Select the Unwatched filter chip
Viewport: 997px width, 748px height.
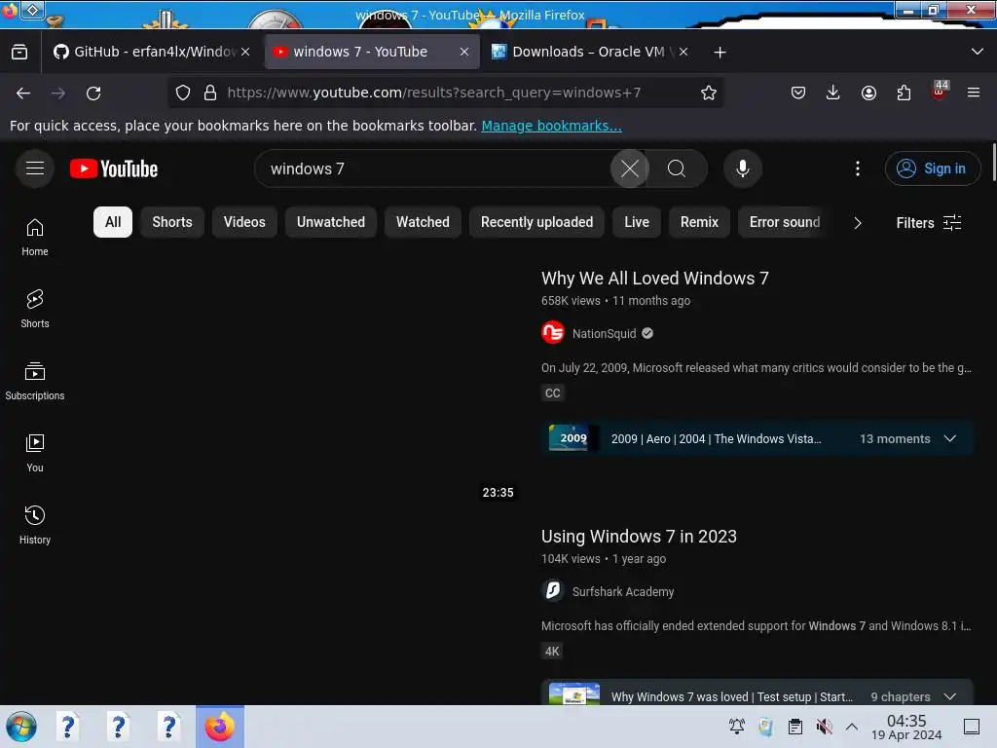click(331, 222)
